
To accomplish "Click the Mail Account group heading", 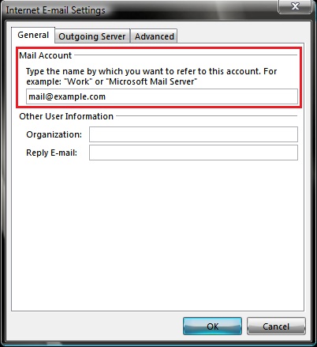I will [46, 55].
